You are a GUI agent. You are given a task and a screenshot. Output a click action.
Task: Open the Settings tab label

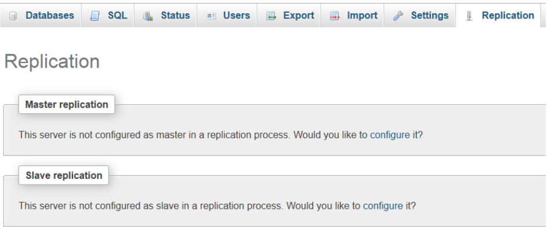point(430,16)
